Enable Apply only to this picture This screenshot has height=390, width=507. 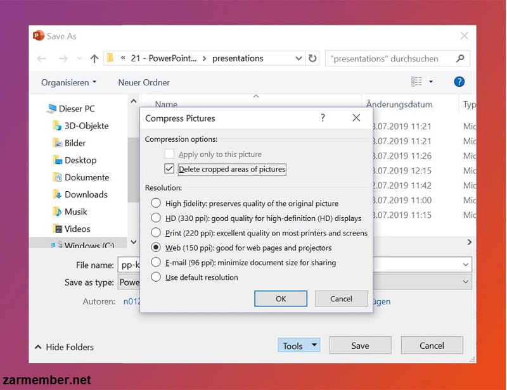point(169,154)
